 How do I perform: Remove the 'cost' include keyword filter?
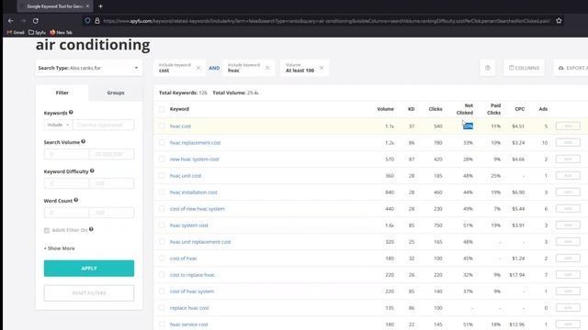coord(198,68)
